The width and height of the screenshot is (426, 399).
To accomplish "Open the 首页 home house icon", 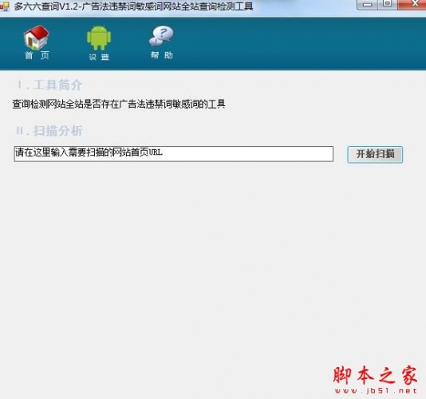I will coord(36,38).
